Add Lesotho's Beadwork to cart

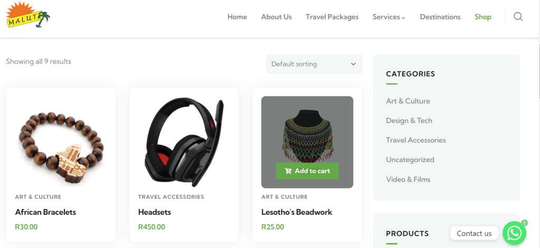307,171
